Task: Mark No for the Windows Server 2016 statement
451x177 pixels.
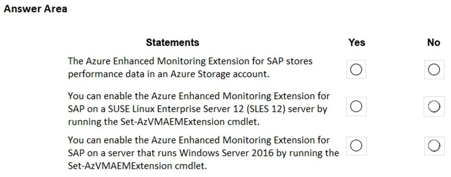Action: (x=434, y=146)
